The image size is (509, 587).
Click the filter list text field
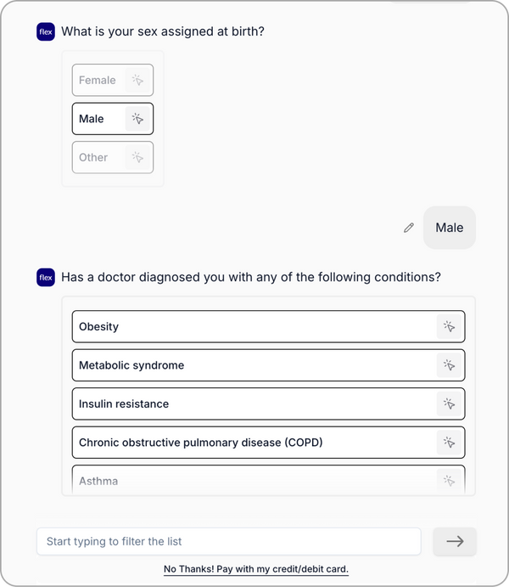point(228,541)
